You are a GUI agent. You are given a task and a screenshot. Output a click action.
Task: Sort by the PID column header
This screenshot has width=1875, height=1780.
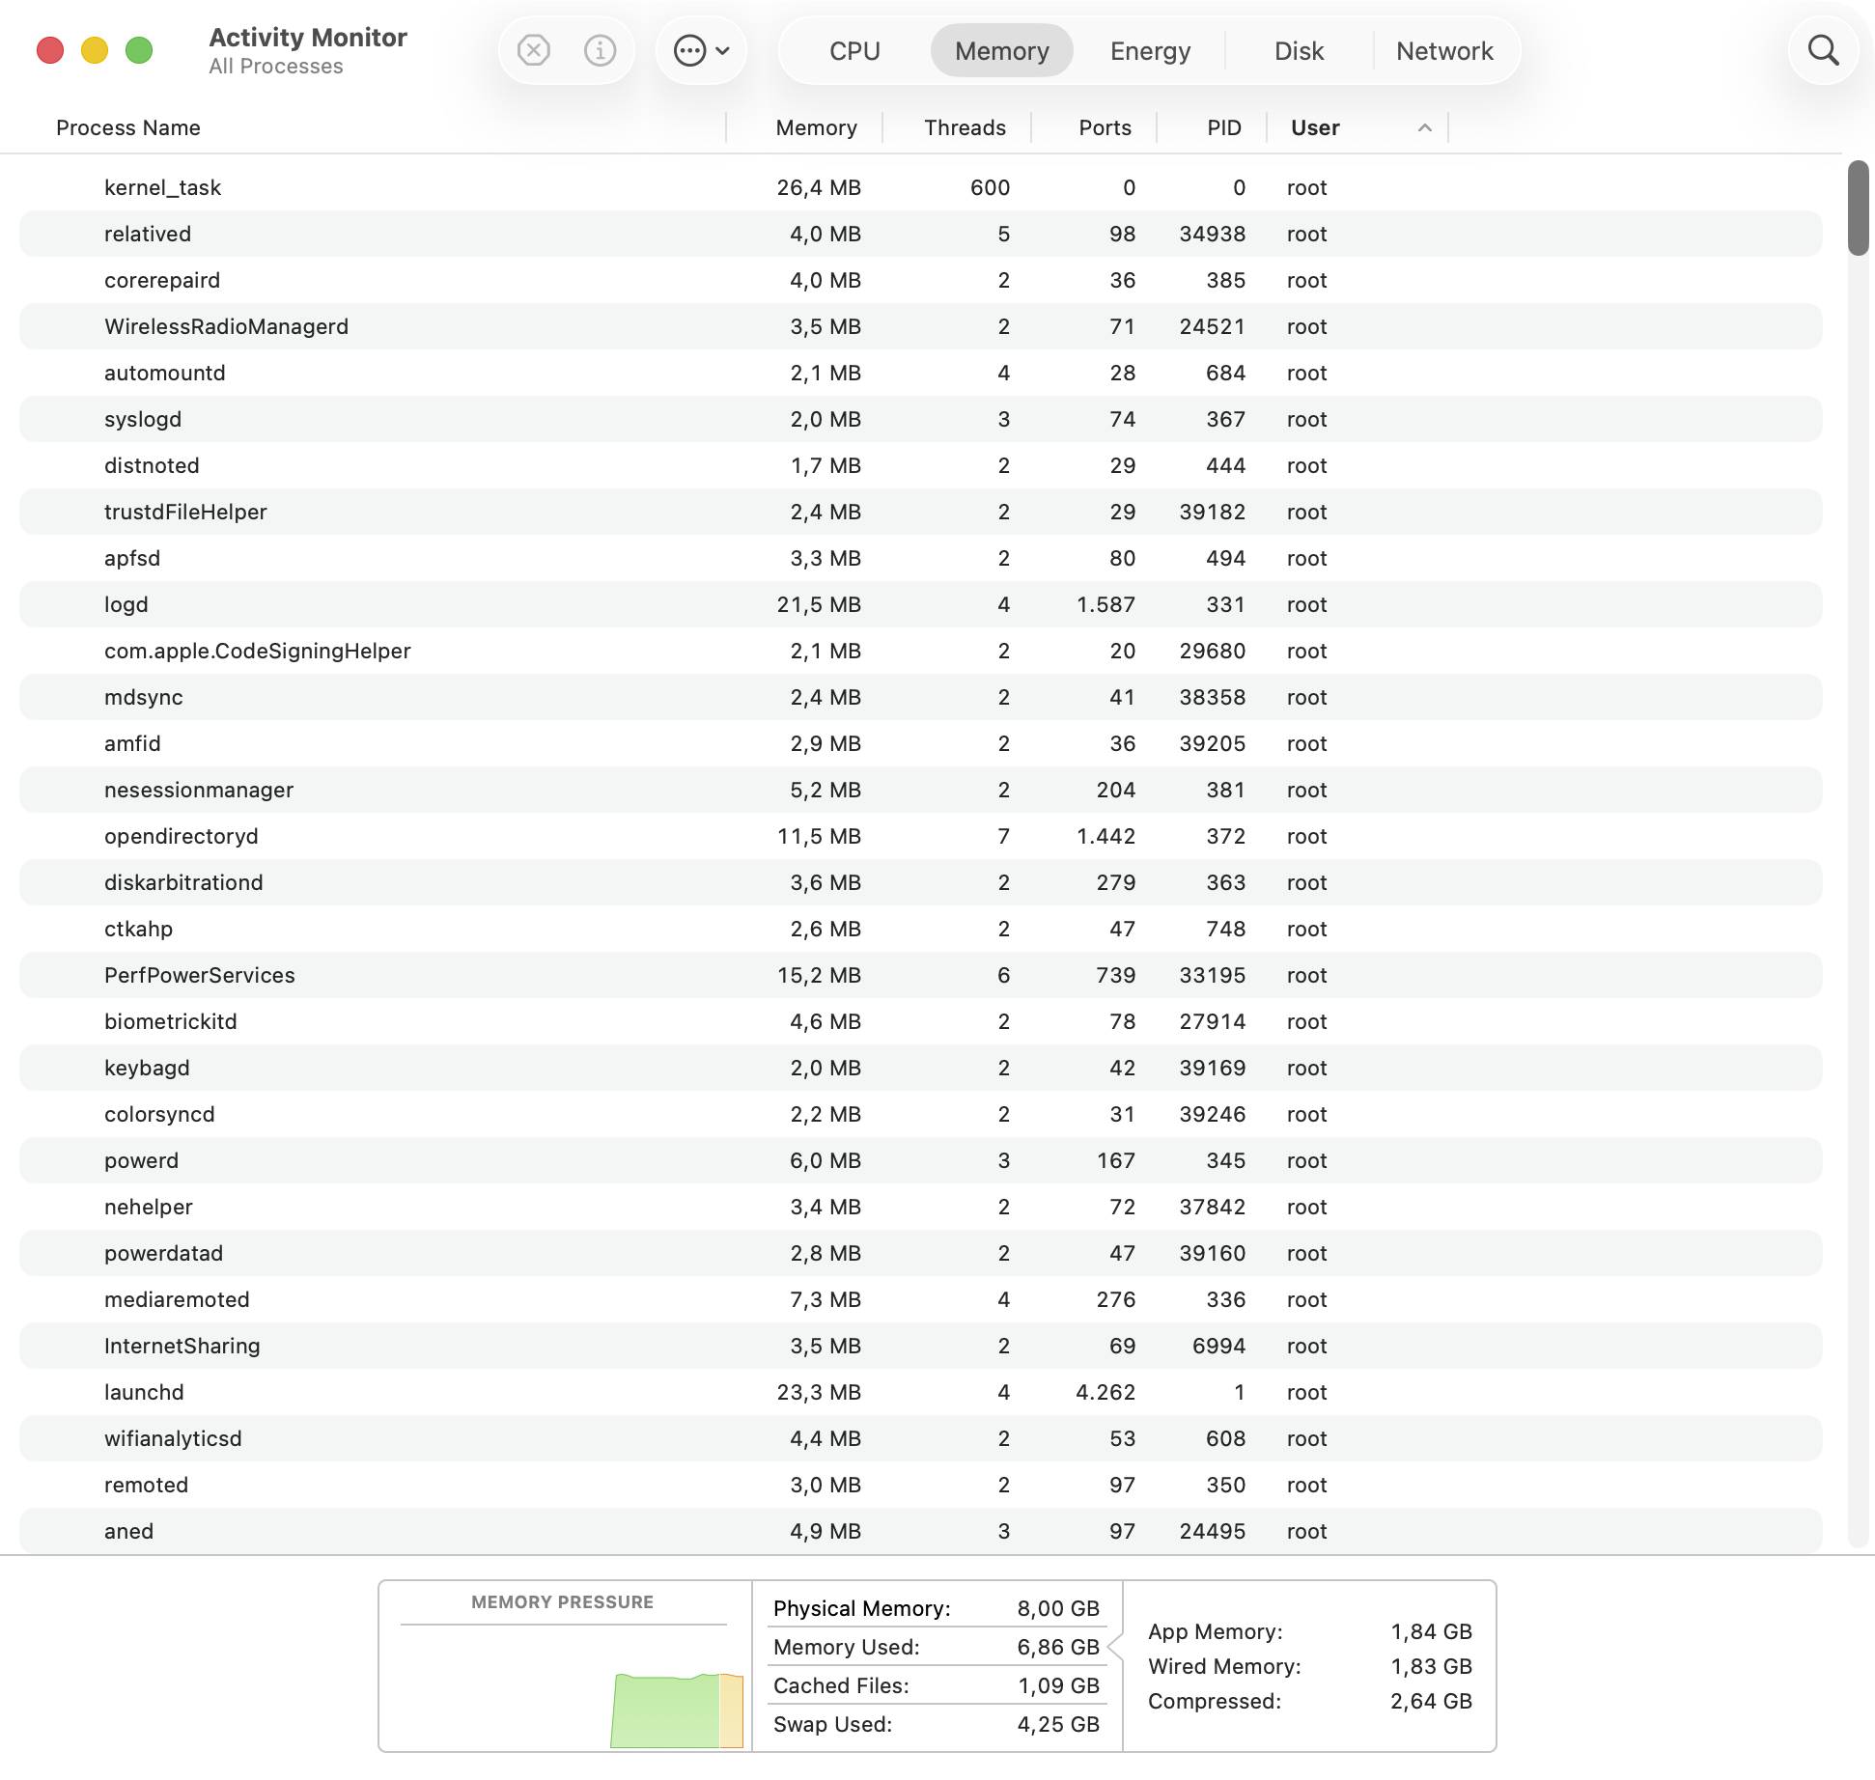[1223, 128]
